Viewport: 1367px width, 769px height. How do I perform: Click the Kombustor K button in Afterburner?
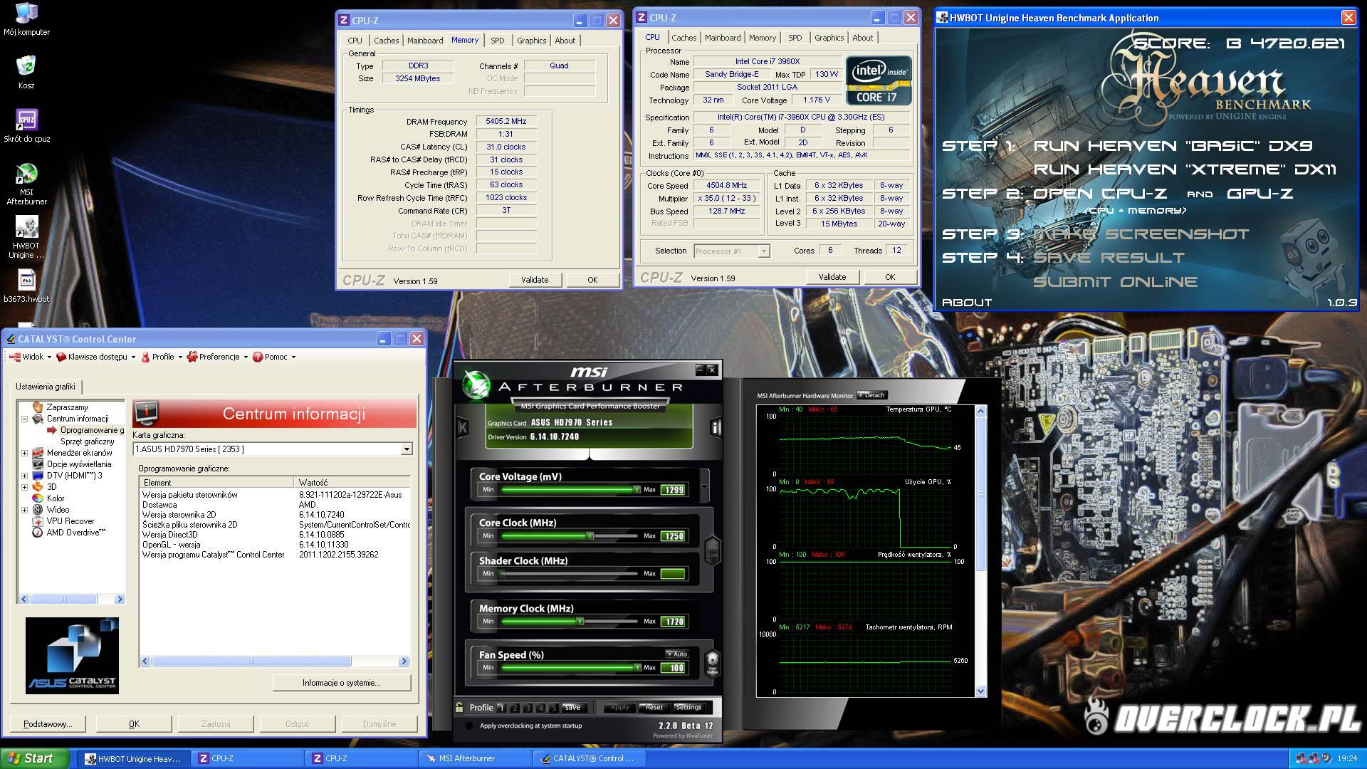462,427
